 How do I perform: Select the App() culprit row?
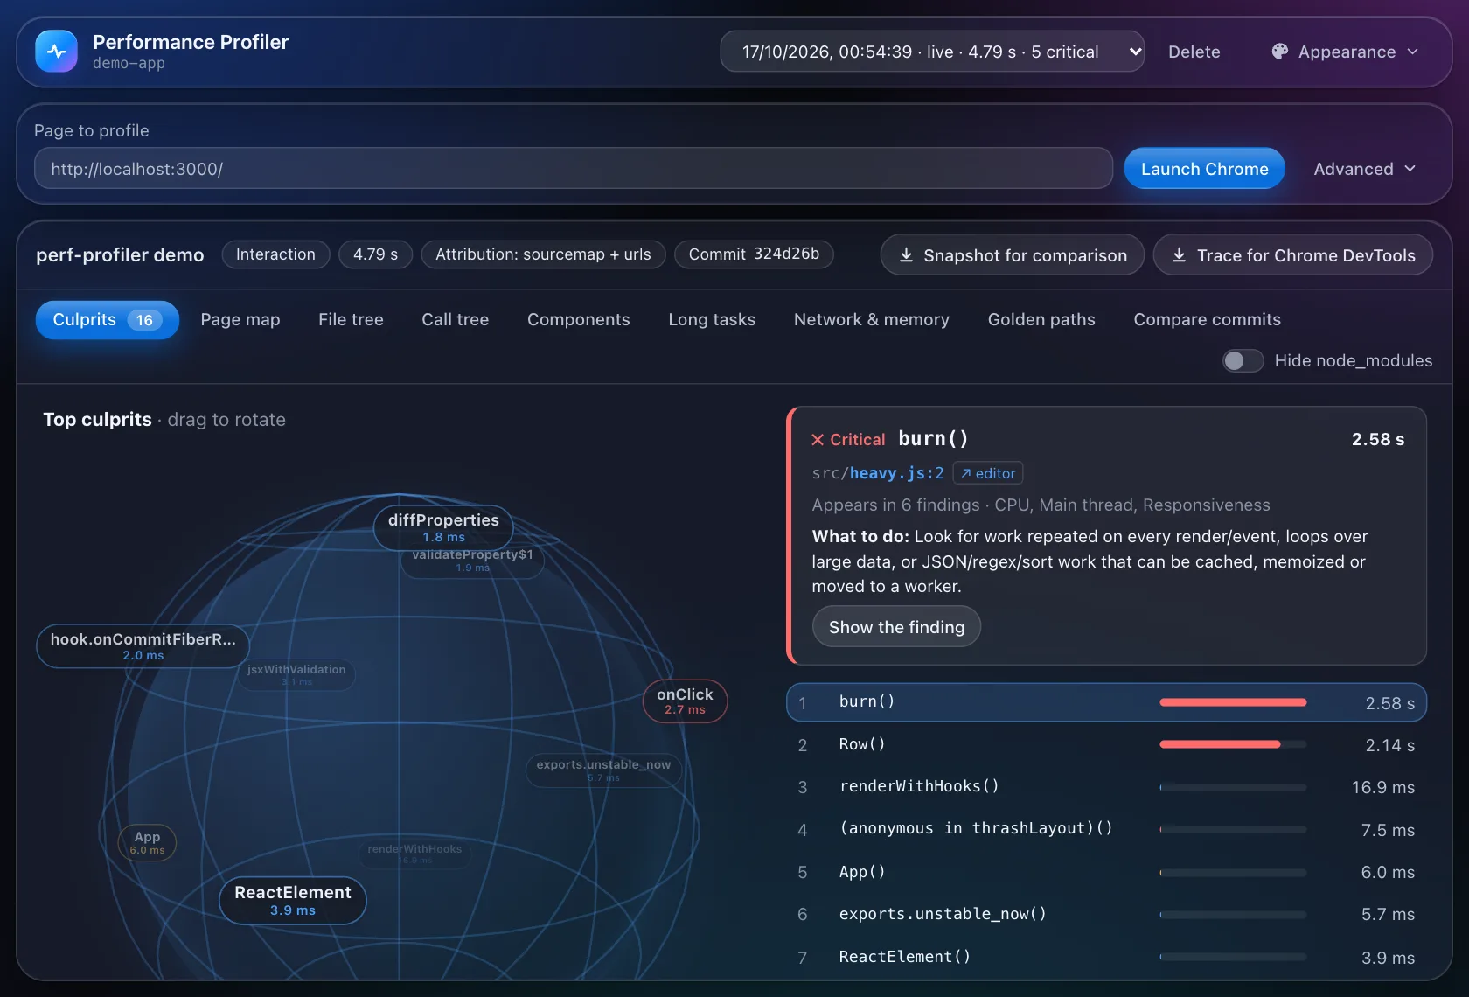tap(1106, 872)
